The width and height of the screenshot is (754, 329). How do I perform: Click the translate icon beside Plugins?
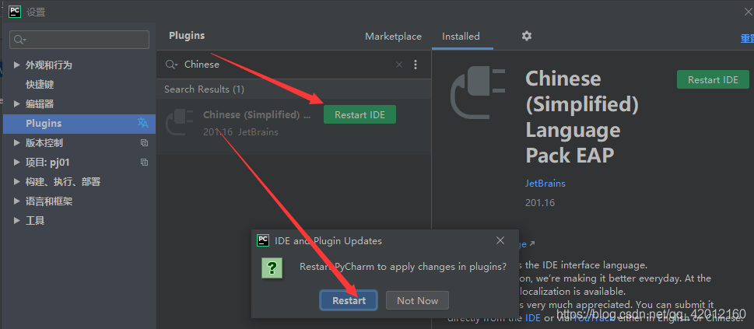coord(143,123)
